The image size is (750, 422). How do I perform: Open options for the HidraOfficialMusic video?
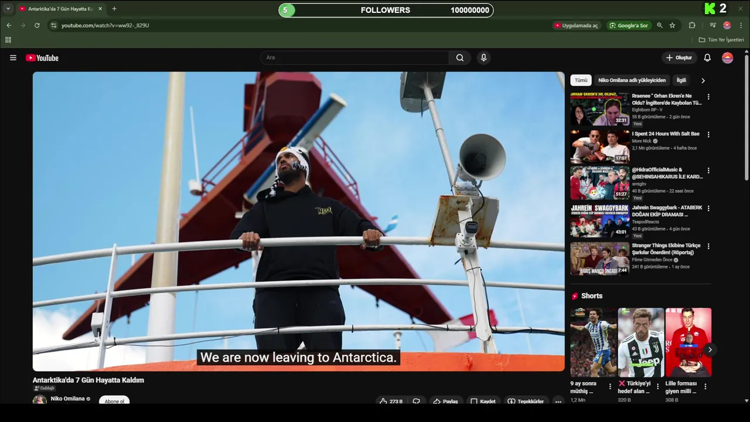[708, 171]
